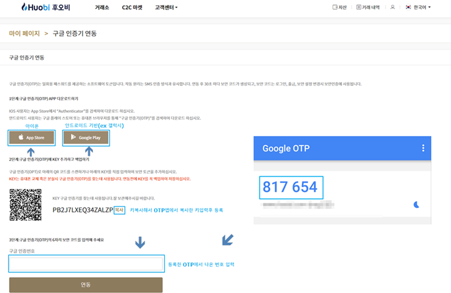Viewport: 451px width, 293px height.
Task: Click the Korean flag icon
Action: click(x=408, y=7)
